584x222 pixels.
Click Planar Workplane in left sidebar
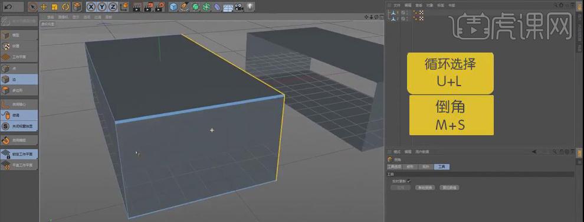click(x=19, y=165)
